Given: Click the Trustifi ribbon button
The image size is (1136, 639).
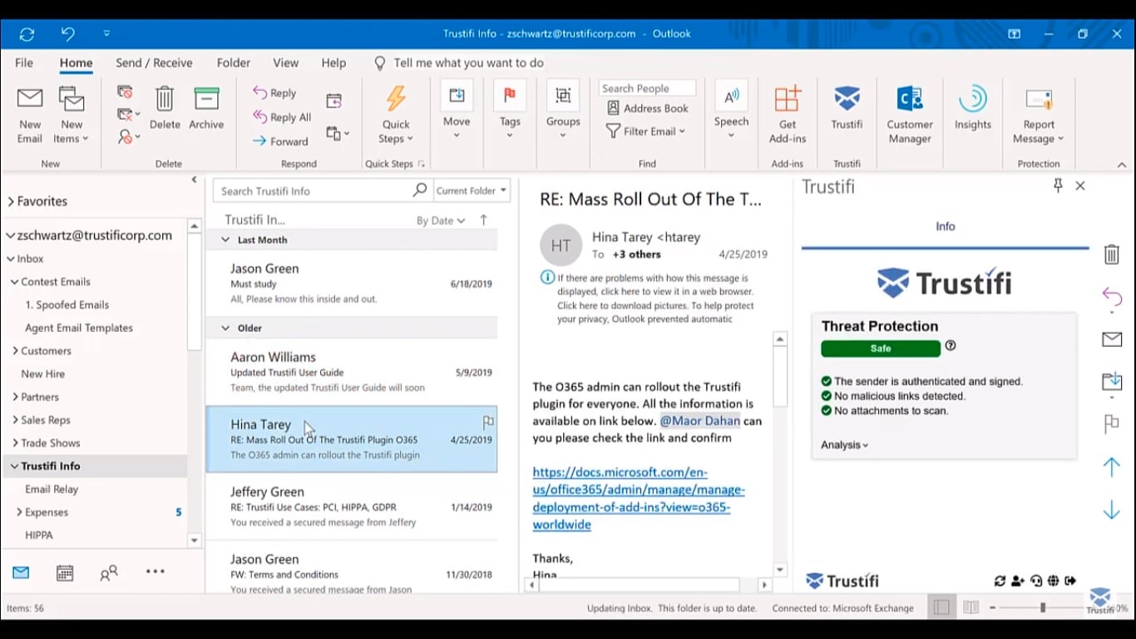Looking at the screenshot, I should click(847, 108).
